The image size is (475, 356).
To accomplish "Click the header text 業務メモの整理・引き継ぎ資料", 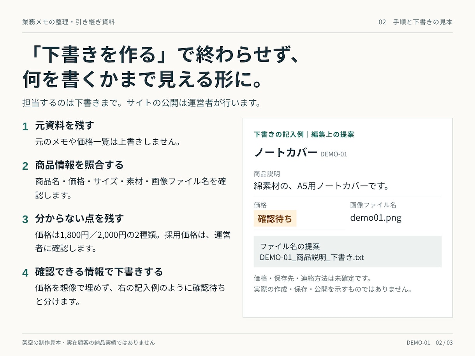I will tap(69, 22).
